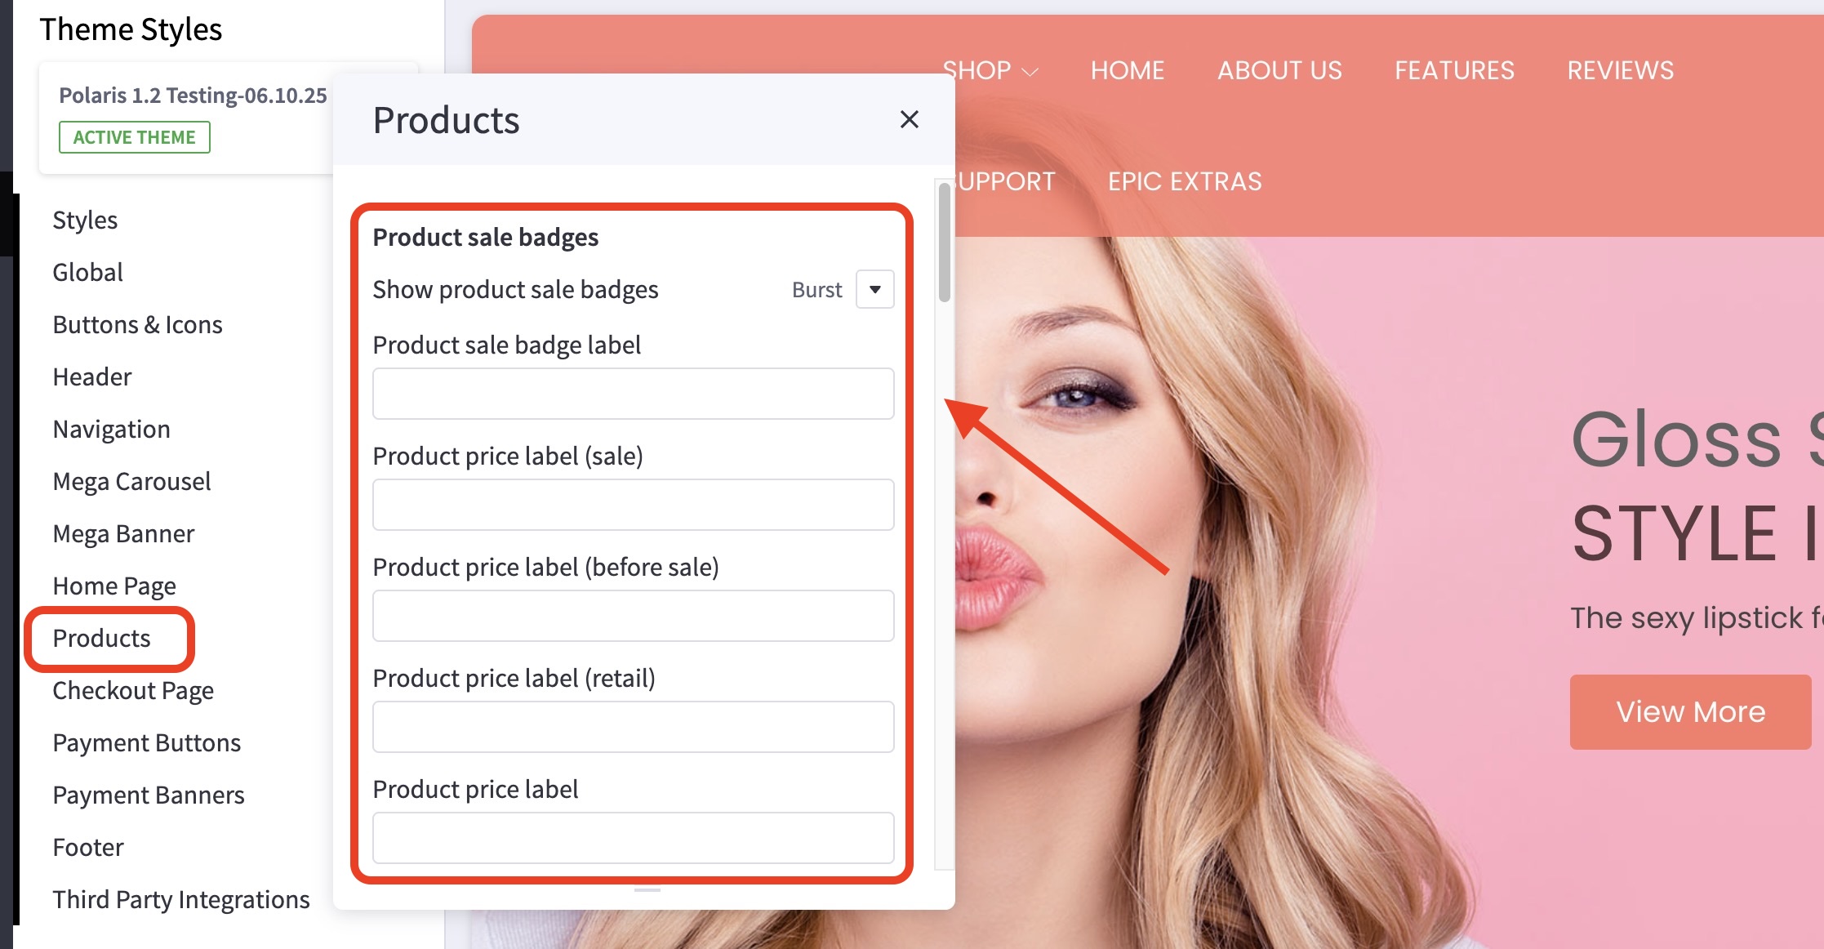1824x949 pixels.
Task: Click the Products panel vertical scrollbar thumb
Action: coord(945,242)
